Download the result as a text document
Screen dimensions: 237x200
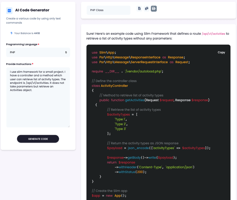tap(139, 8)
